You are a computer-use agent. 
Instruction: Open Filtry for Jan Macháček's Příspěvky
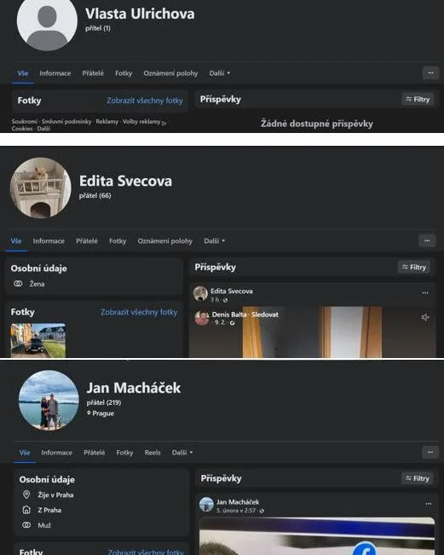point(418,478)
